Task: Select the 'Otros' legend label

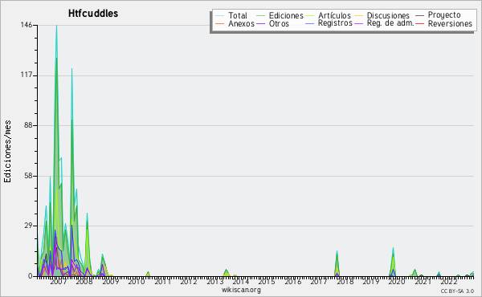Action: pos(279,23)
